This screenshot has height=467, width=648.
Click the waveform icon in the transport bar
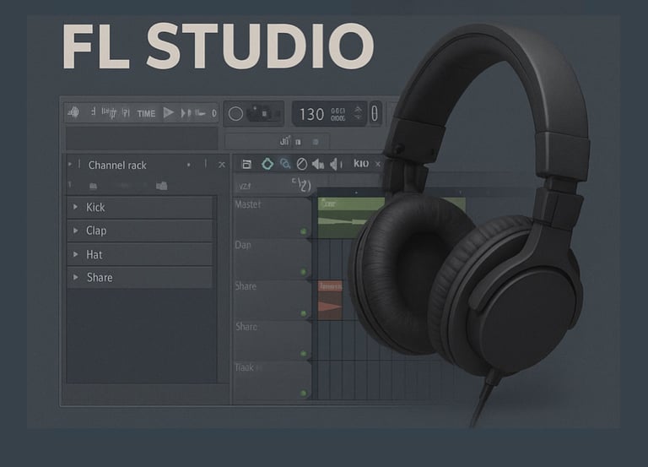(x=74, y=112)
